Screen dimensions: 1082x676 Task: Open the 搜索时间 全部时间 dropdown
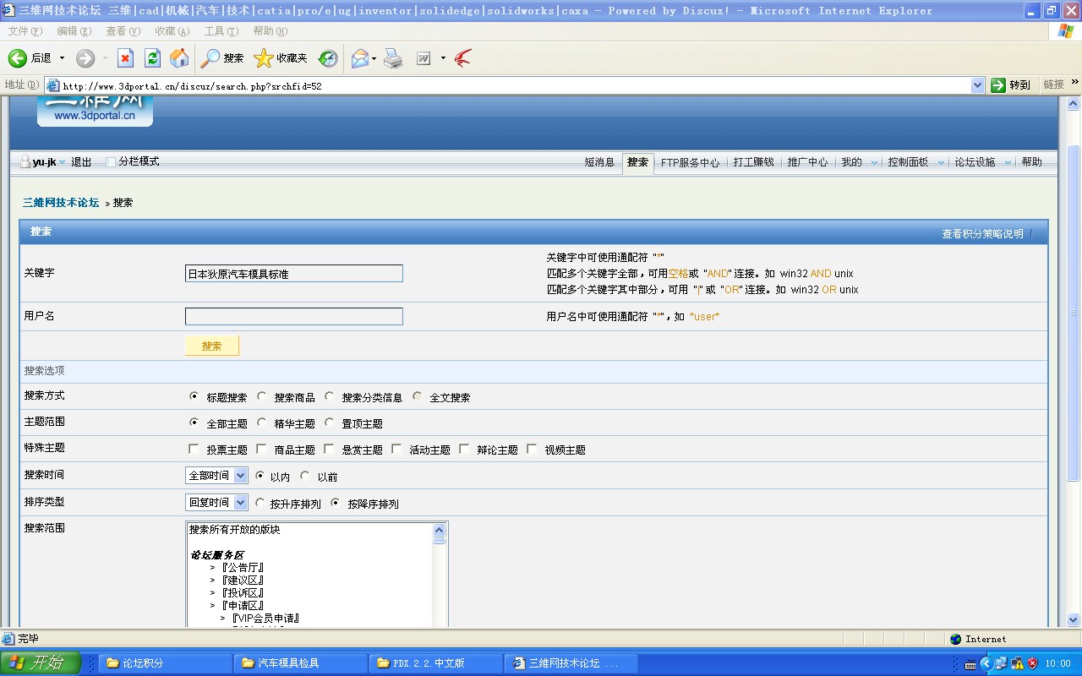coord(216,476)
